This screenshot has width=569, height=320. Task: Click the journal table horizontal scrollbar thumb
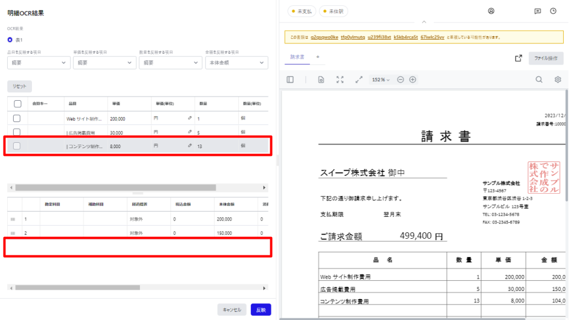pyautogui.click(x=77, y=288)
